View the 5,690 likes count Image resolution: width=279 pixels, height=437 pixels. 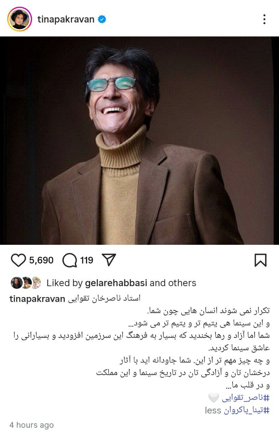pos(41,260)
